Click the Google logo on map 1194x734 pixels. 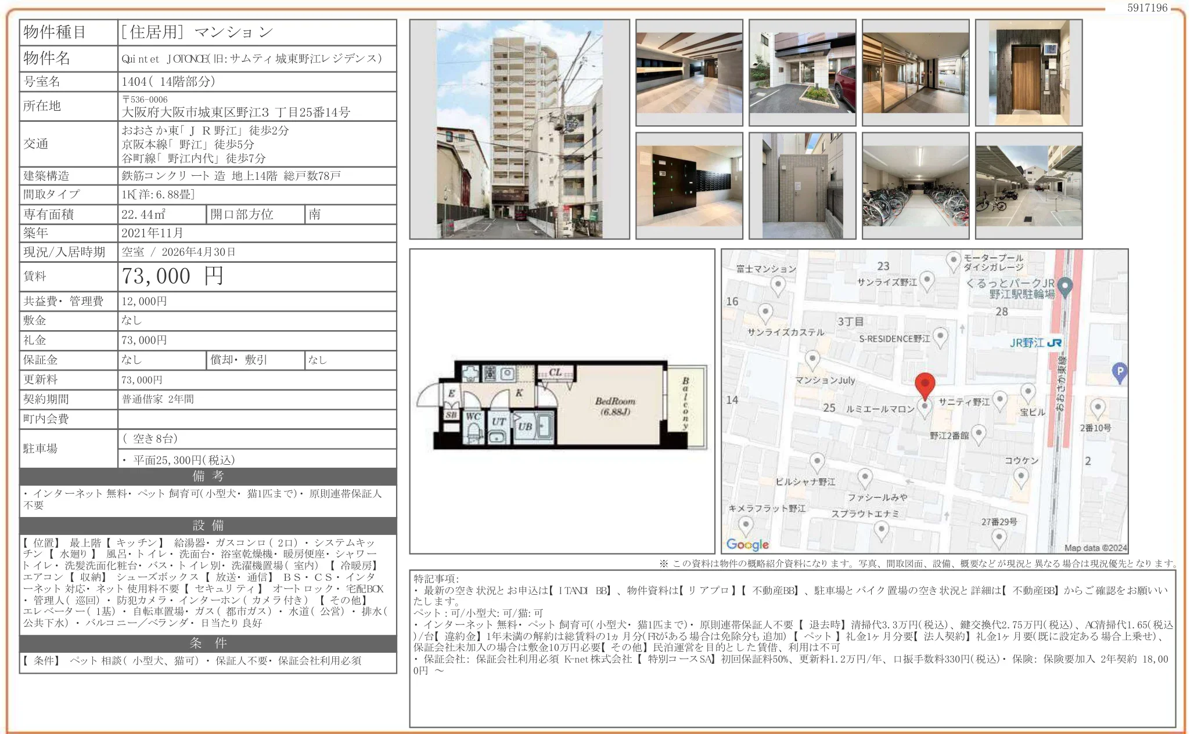pos(747,544)
